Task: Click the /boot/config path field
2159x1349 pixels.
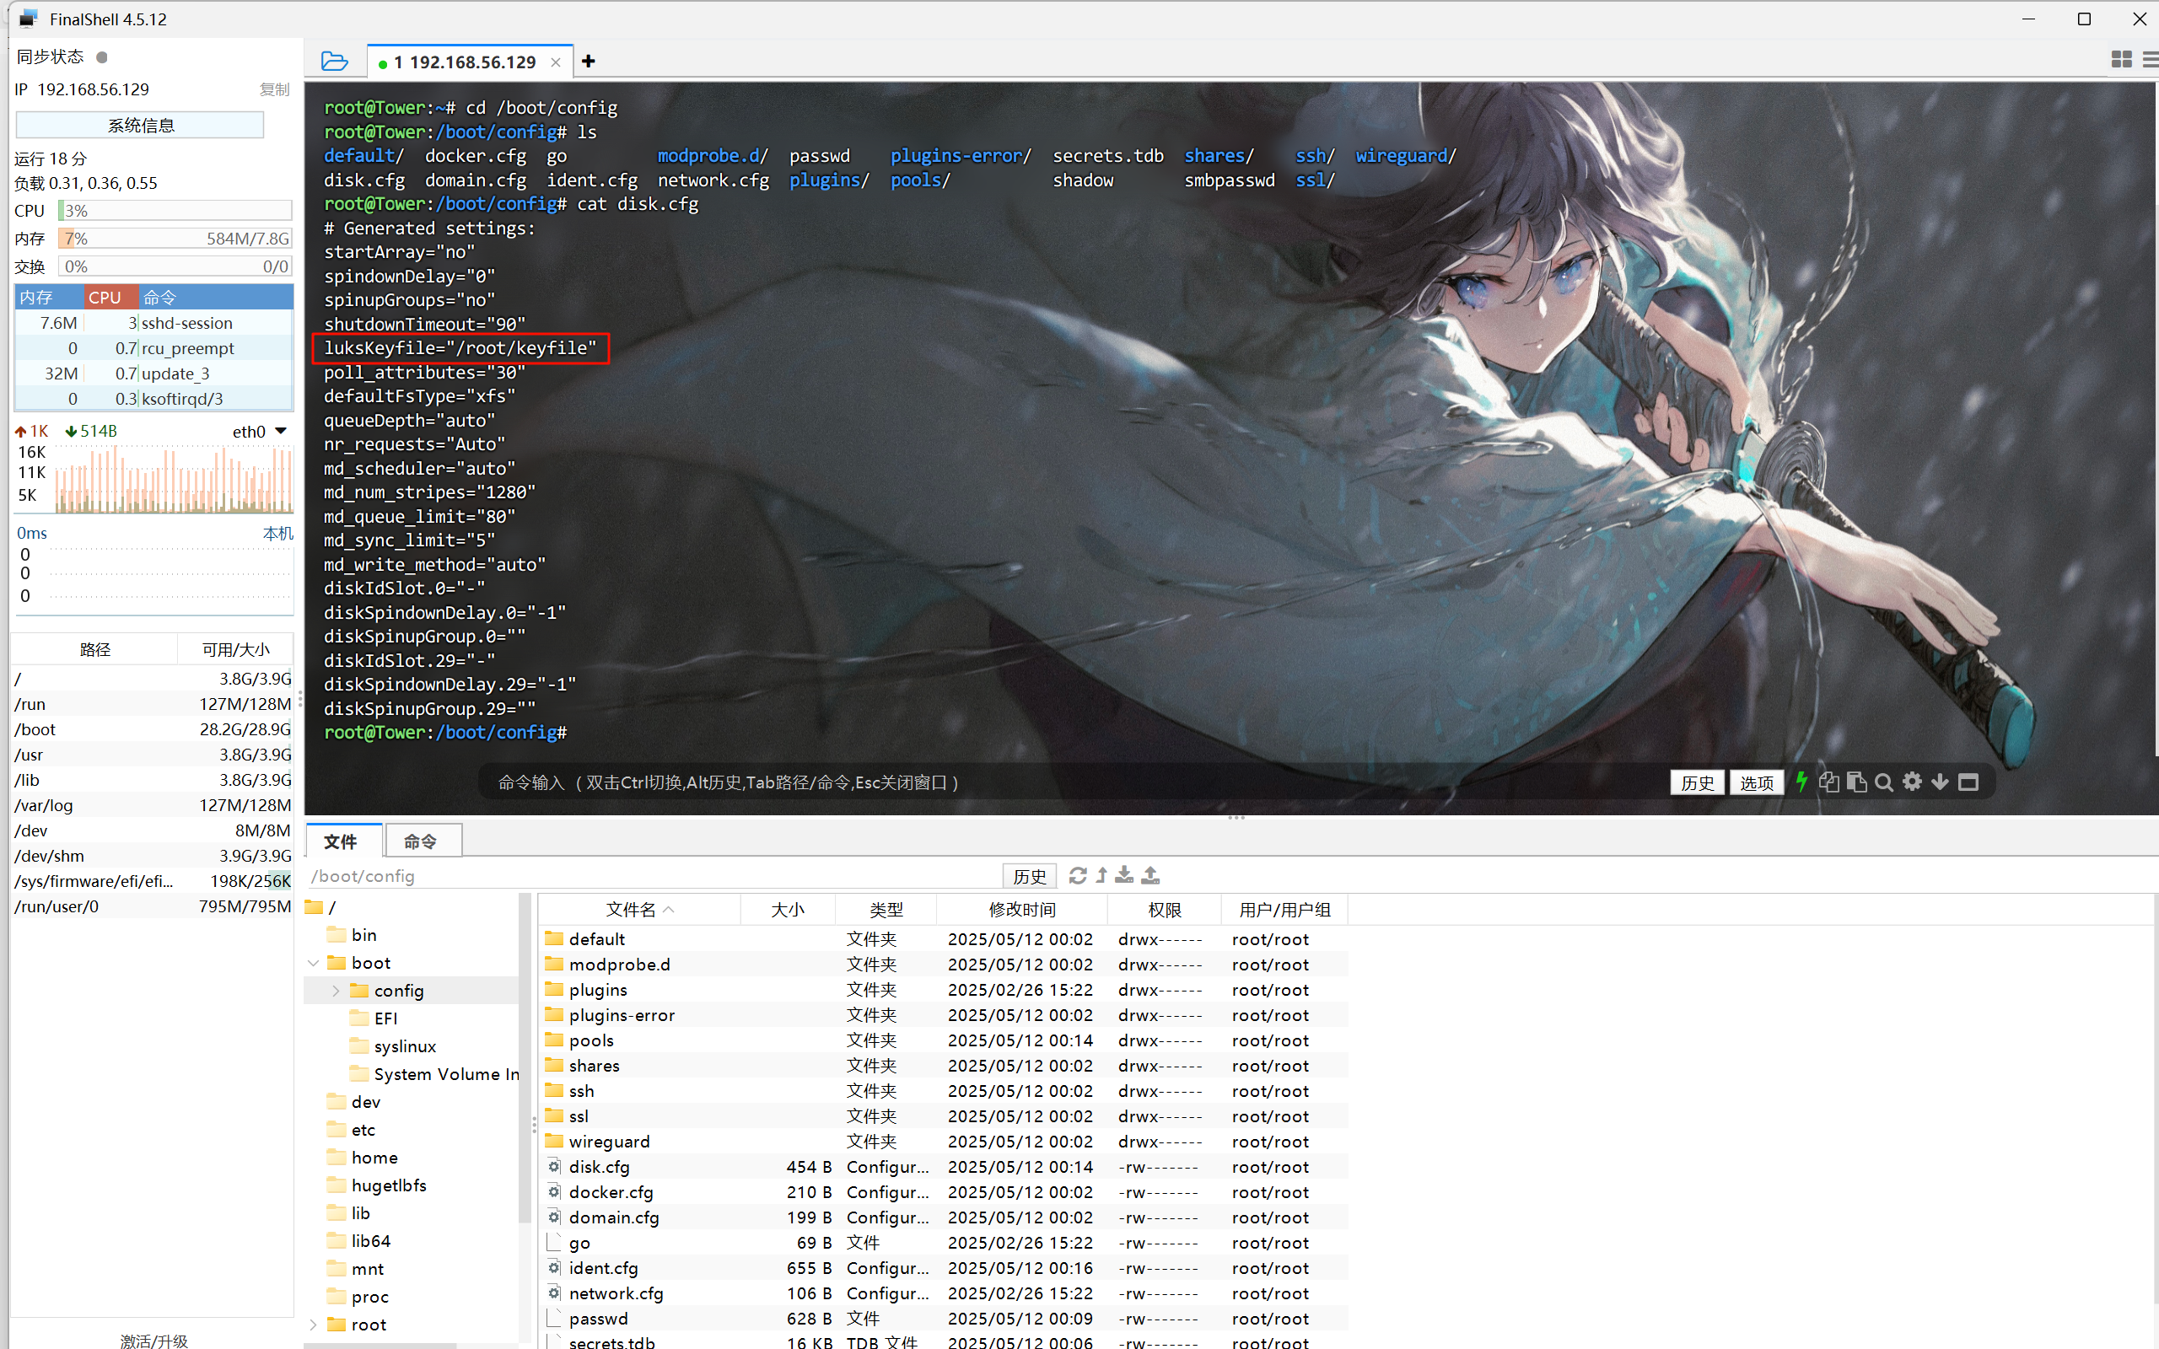Action: click(654, 875)
